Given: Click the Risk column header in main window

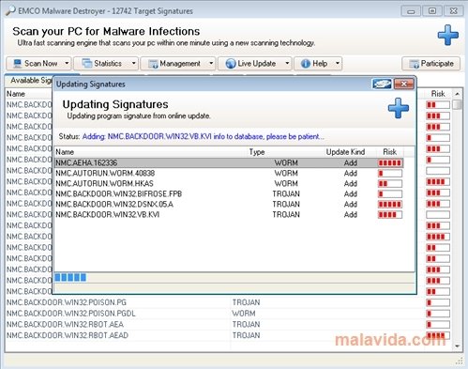Looking at the screenshot, I should point(438,94).
